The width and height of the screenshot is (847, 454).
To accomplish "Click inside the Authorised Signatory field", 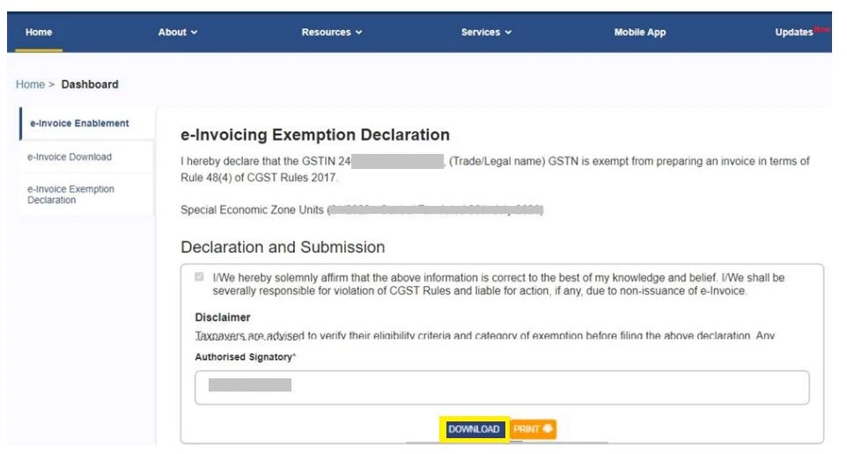I will 501,387.
